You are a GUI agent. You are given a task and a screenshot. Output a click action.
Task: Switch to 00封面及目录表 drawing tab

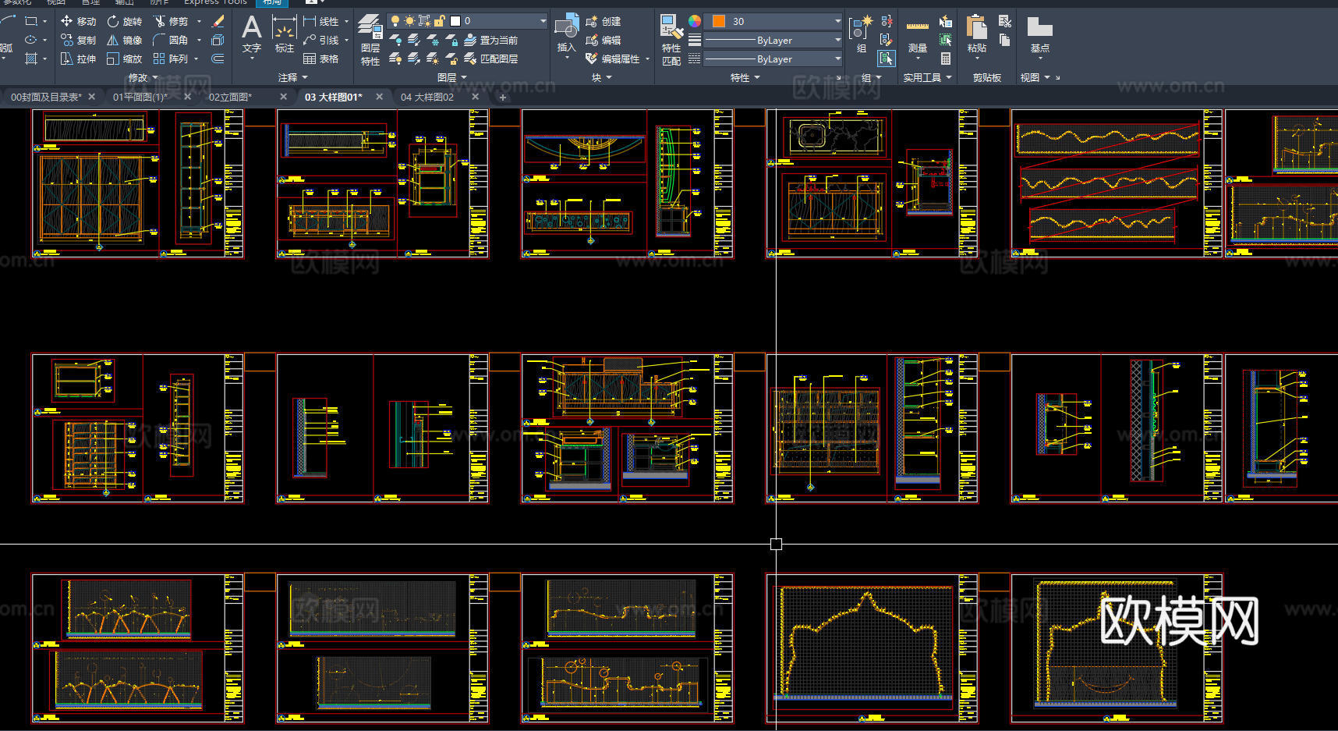click(46, 97)
